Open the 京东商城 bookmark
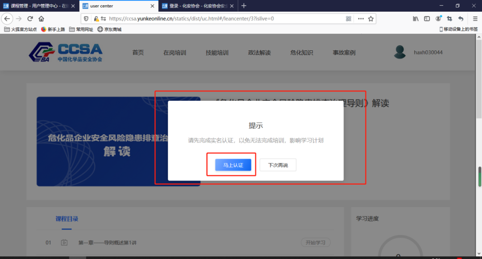The height and width of the screenshot is (259, 482). coord(109,29)
